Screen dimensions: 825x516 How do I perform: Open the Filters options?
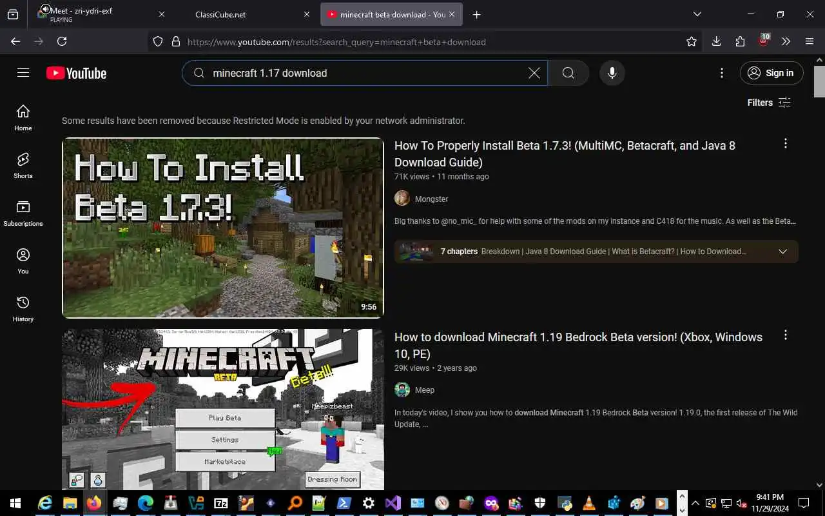[769, 103]
